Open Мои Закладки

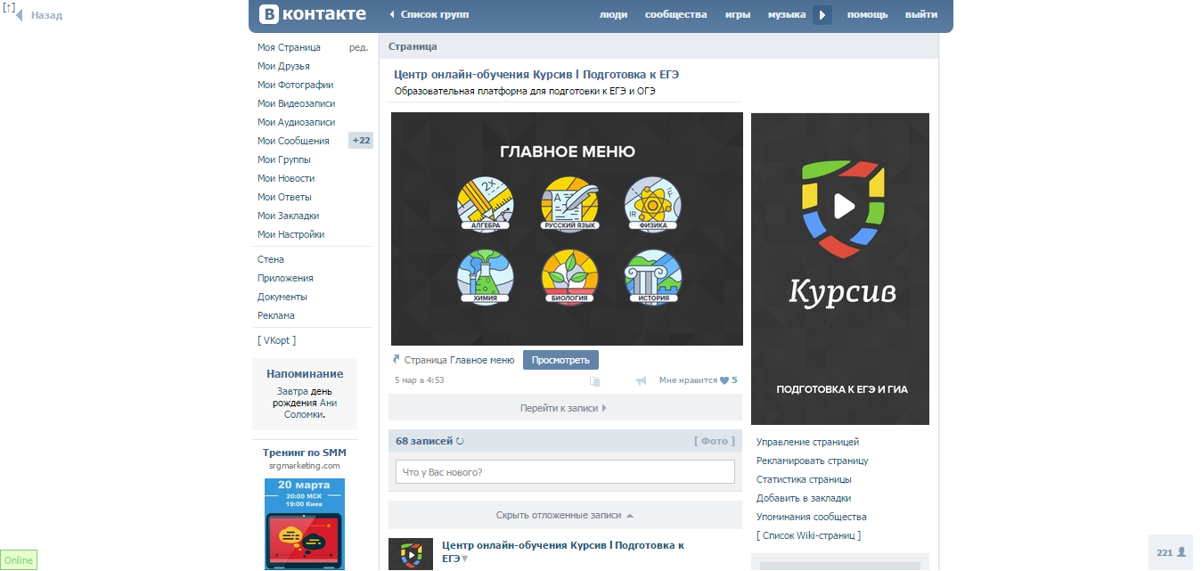(288, 216)
